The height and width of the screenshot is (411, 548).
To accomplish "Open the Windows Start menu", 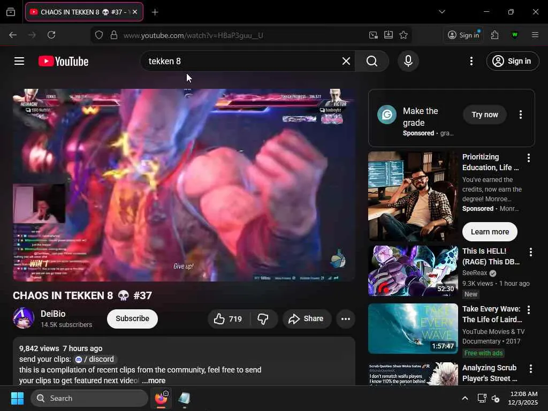I will 17,398.
